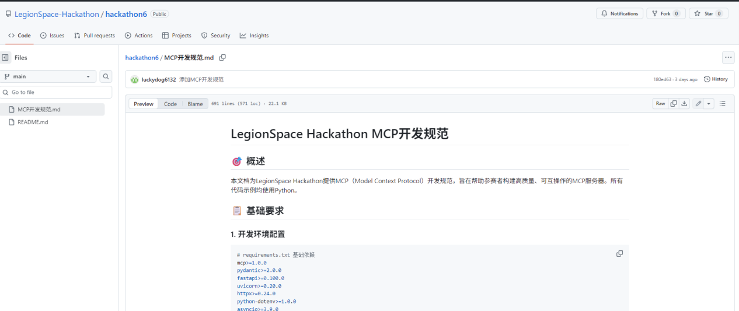Screen dimensions: 739x311
Task: Switch to Preview view
Action: (x=144, y=104)
